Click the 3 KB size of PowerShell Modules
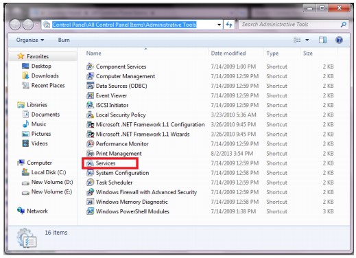 pos(328,211)
